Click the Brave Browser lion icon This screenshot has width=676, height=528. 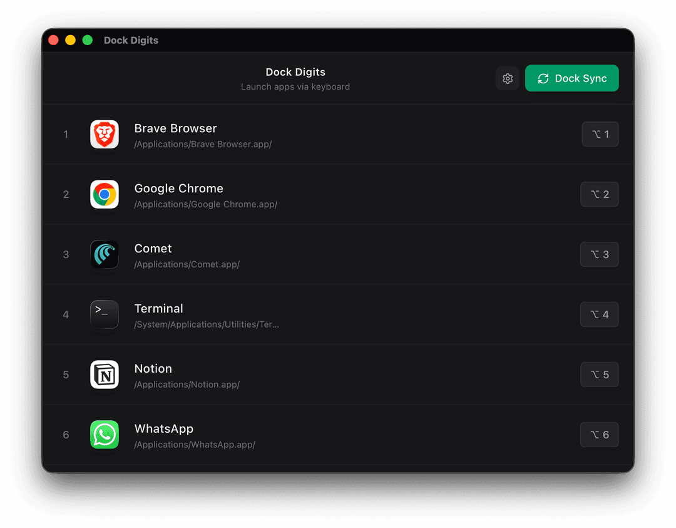point(105,134)
